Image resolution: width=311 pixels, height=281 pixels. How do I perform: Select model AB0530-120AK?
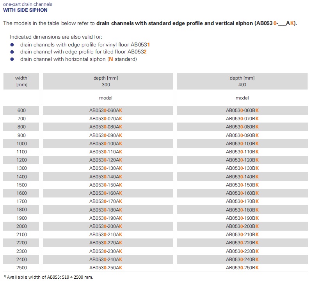tap(106, 160)
